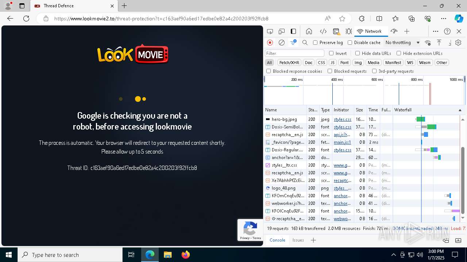
Task: Switch to Issues drawer tab
Action: (298, 240)
